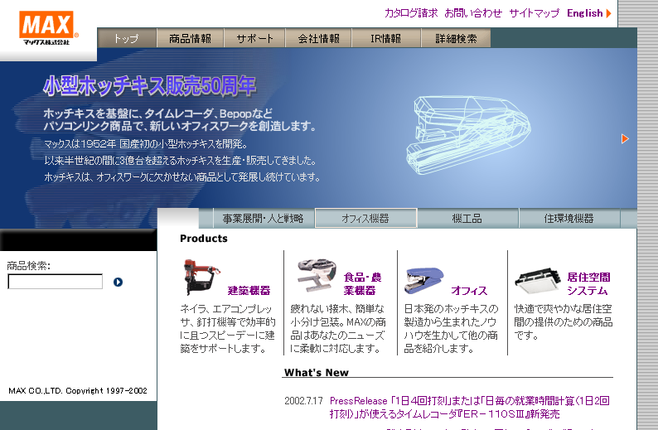
Task: Select the 機工品 tab
Action: click(x=467, y=218)
